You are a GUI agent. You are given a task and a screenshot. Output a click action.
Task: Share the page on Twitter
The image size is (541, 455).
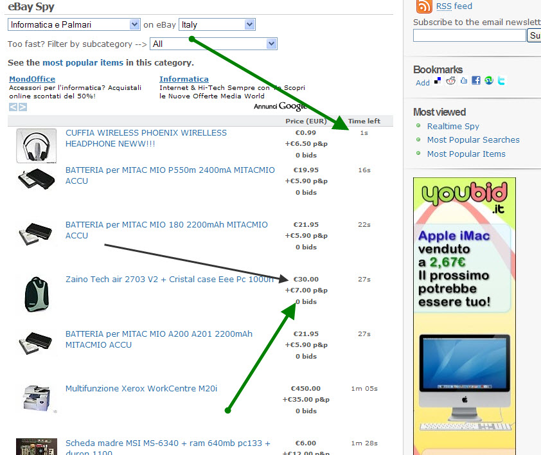point(501,81)
